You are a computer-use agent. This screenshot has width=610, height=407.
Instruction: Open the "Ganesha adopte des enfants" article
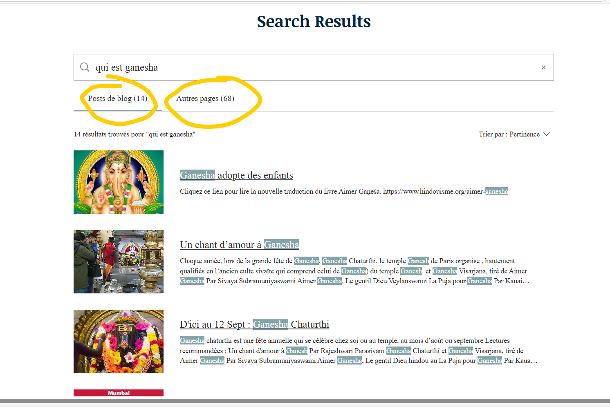tap(236, 175)
